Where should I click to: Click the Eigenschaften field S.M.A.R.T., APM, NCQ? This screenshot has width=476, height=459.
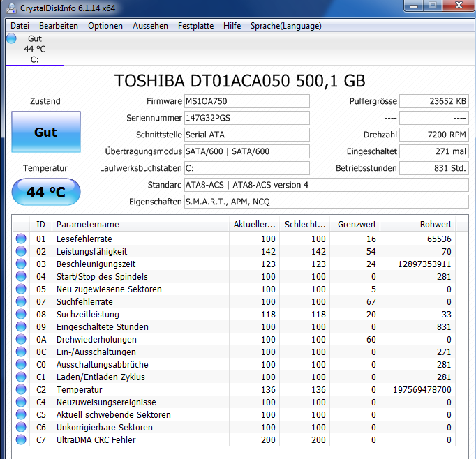[x=327, y=202]
